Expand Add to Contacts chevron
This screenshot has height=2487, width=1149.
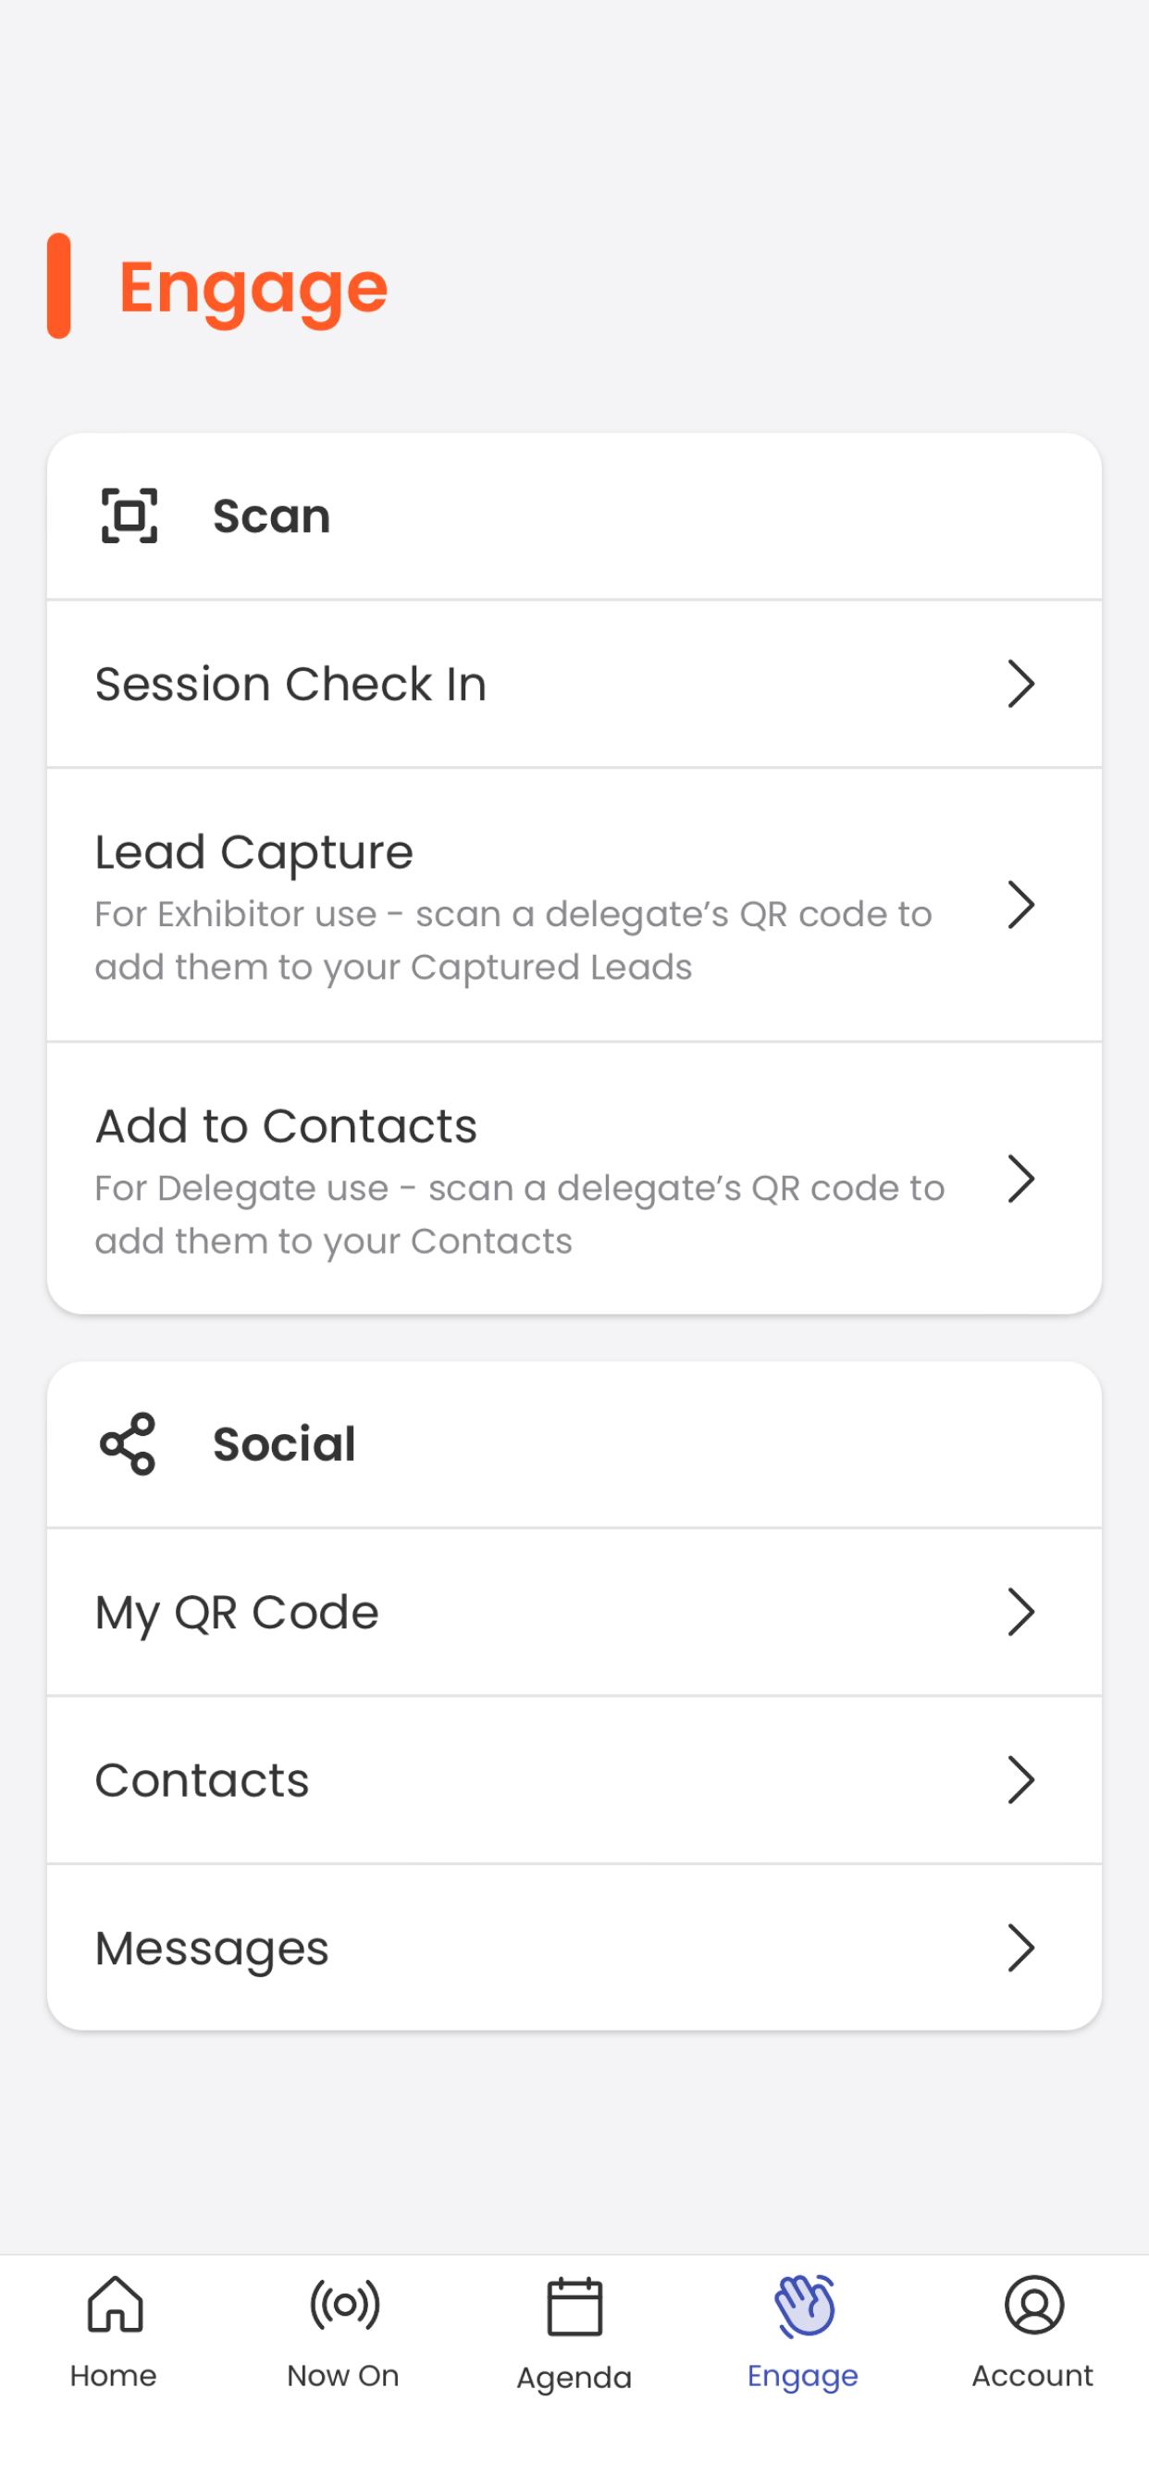click(1020, 1178)
